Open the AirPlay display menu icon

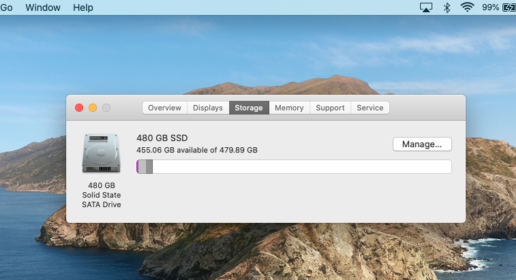(x=426, y=7)
